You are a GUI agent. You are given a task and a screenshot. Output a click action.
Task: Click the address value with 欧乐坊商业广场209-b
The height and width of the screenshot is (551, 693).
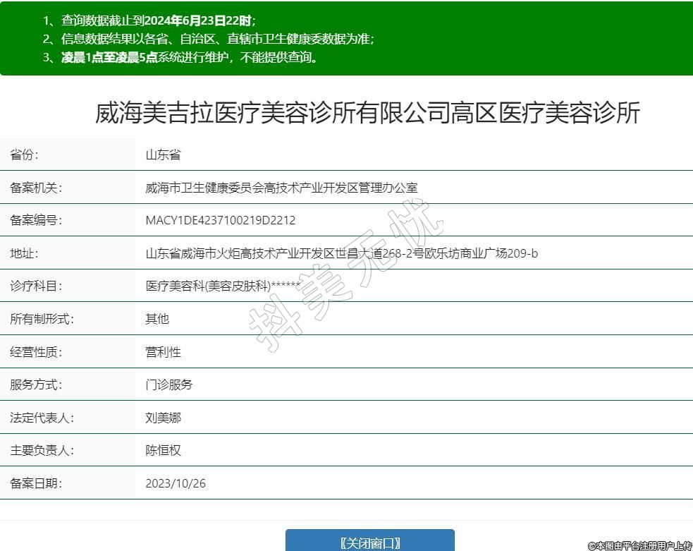(x=341, y=253)
